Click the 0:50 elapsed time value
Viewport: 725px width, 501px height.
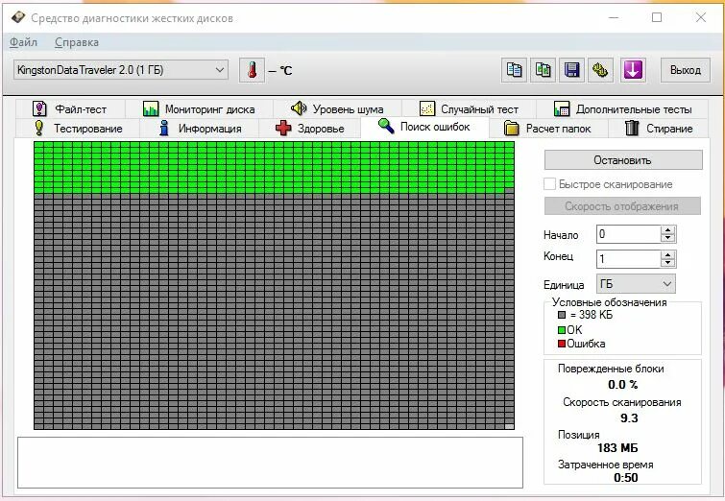point(626,477)
